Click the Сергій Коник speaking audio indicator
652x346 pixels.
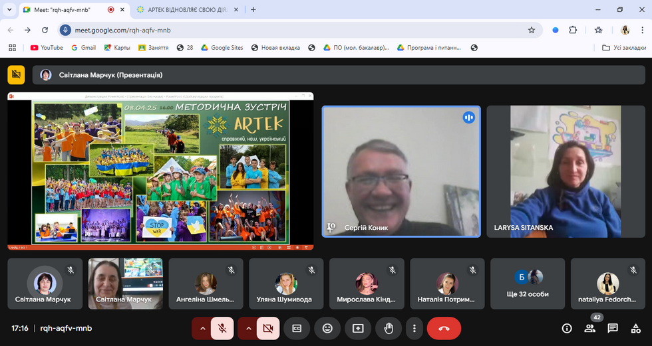click(x=468, y=118)
